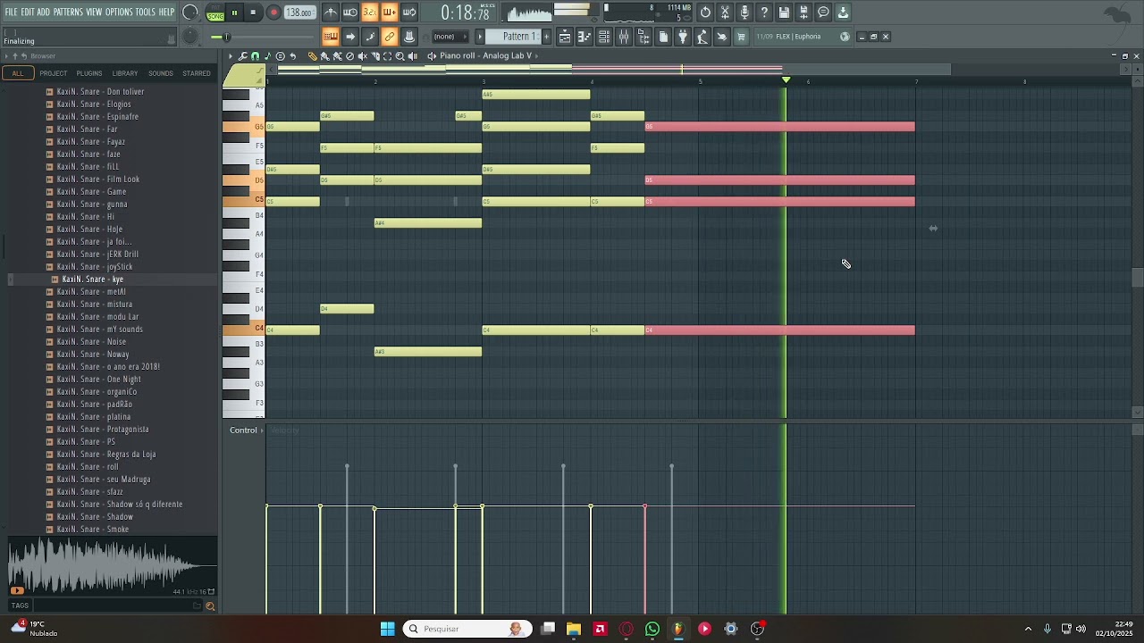Image resolution: width=1144 pixels, height=643 pixels.
Task: Toggle typing keyboard to piano
Action: (x=331, y=37)
